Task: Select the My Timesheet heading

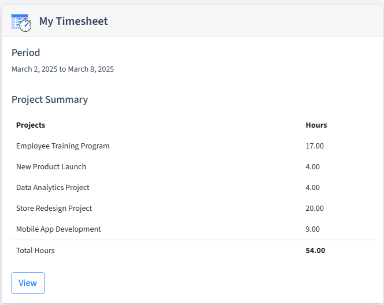Action: [73, 21]
